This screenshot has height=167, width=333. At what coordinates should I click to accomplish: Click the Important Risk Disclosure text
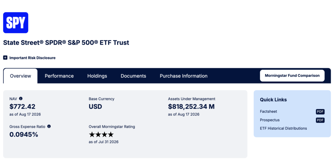coord(33,58)
